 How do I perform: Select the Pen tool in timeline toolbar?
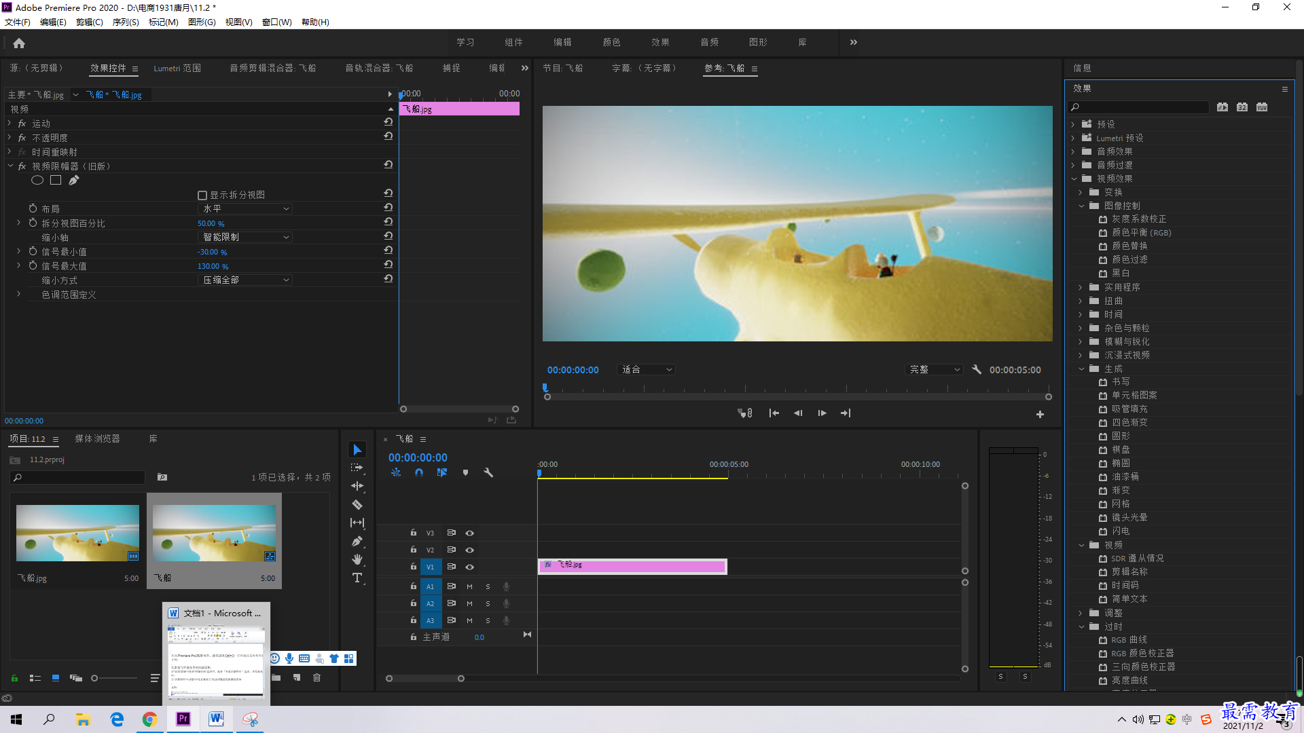357,541
